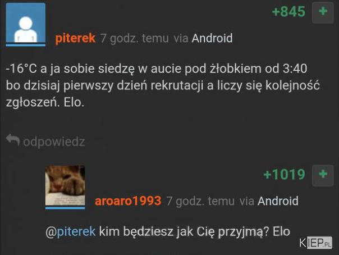Click the +845 vote score
This screenshot has height=255, width=339.
pos(288,11)
